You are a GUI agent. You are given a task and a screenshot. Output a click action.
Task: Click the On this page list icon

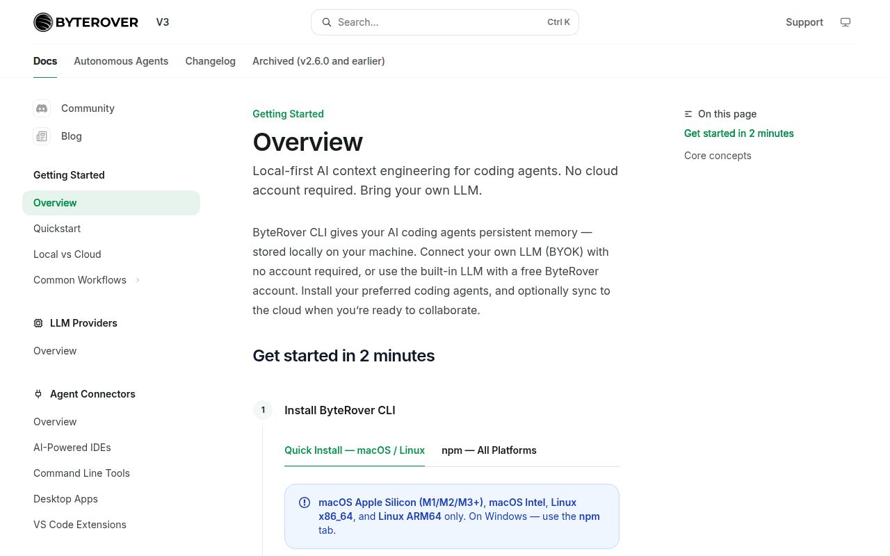coord(688,114)
